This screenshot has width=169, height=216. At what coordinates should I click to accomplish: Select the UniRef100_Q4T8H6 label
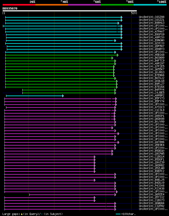coord(152,142)
